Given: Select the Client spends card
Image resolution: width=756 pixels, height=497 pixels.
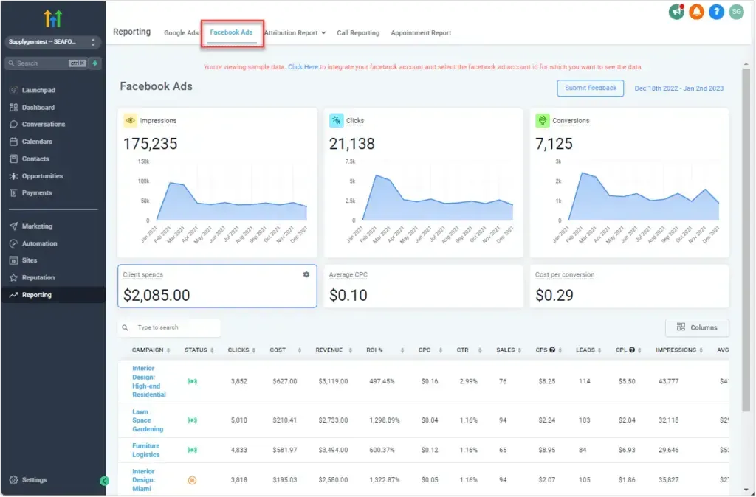Looking at the screenshot, I should pyautogui.click(x=217, y=287).
